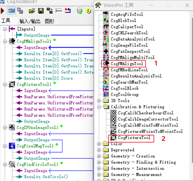Click the reset circular arrow icon
The height and width of the screenshot is (181, 193).
point(88,11)
